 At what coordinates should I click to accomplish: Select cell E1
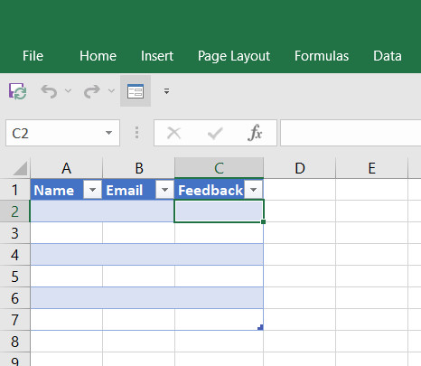click(372, 190)
